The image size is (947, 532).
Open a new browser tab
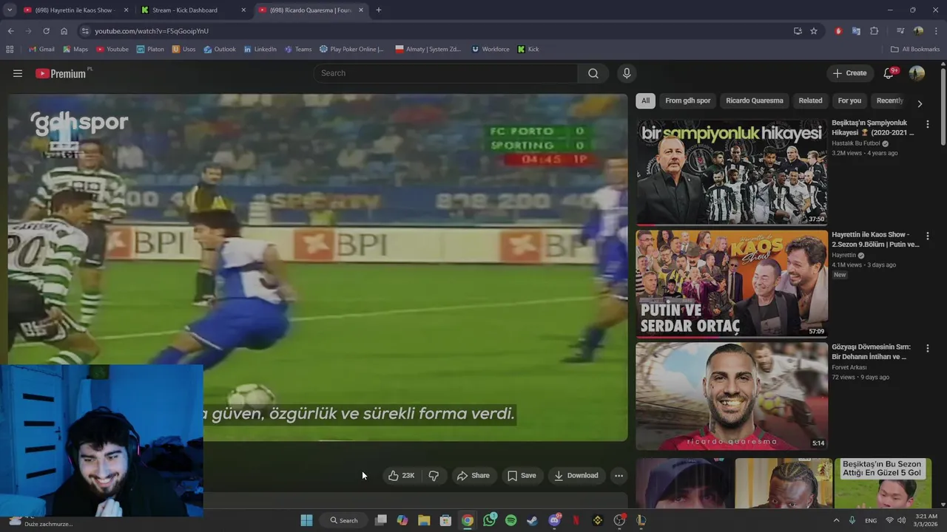tap(379, 10)
